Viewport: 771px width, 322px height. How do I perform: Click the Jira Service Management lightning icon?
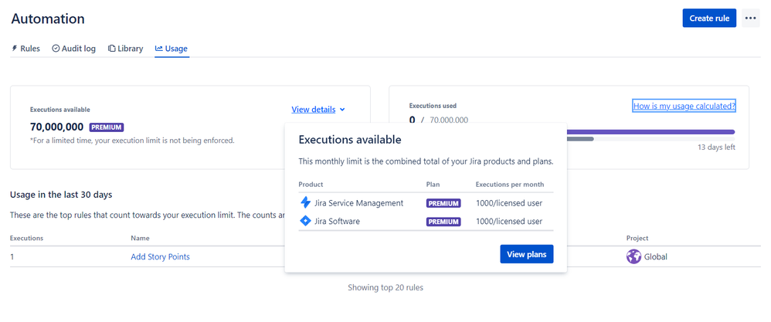(x=305, y=203)
